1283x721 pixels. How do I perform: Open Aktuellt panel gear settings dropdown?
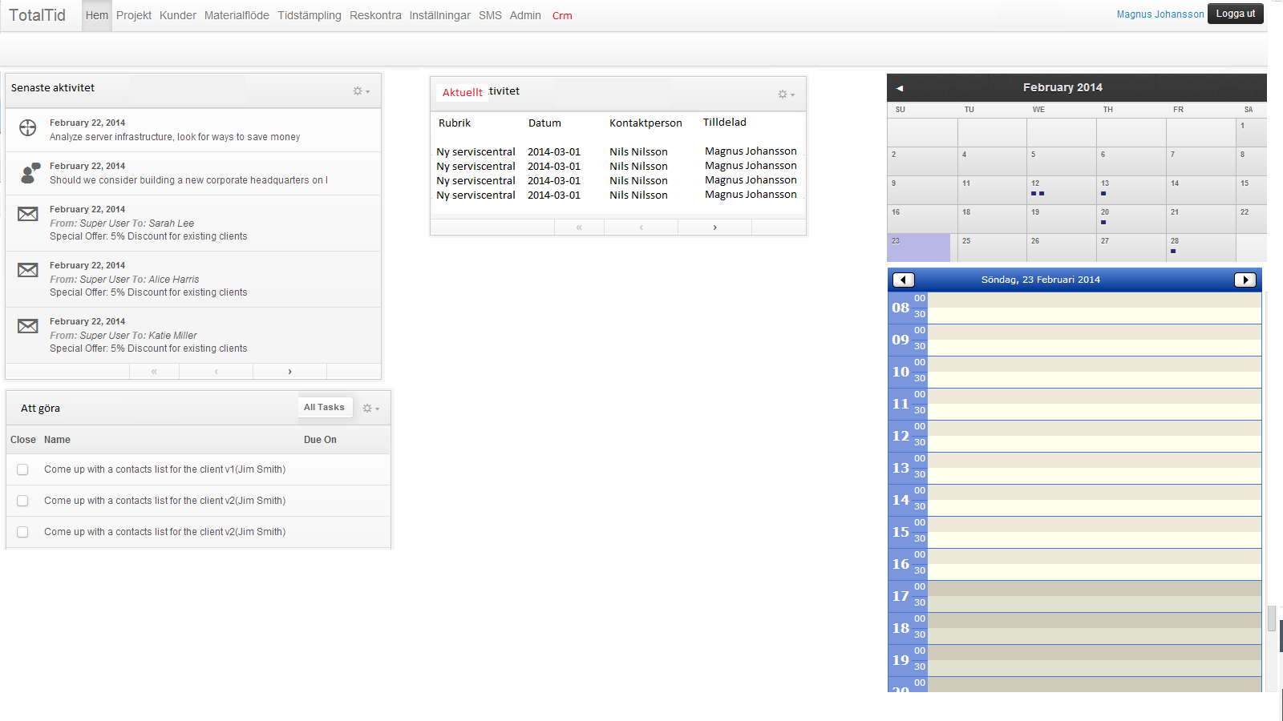pos(786,95)
